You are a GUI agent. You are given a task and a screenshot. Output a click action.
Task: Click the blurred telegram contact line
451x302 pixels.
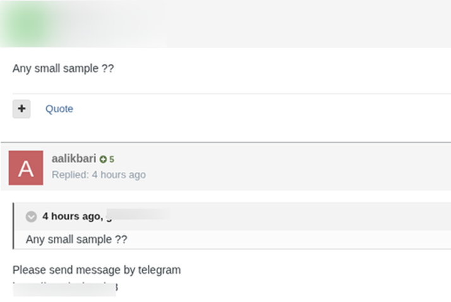[x=64, y=289]
